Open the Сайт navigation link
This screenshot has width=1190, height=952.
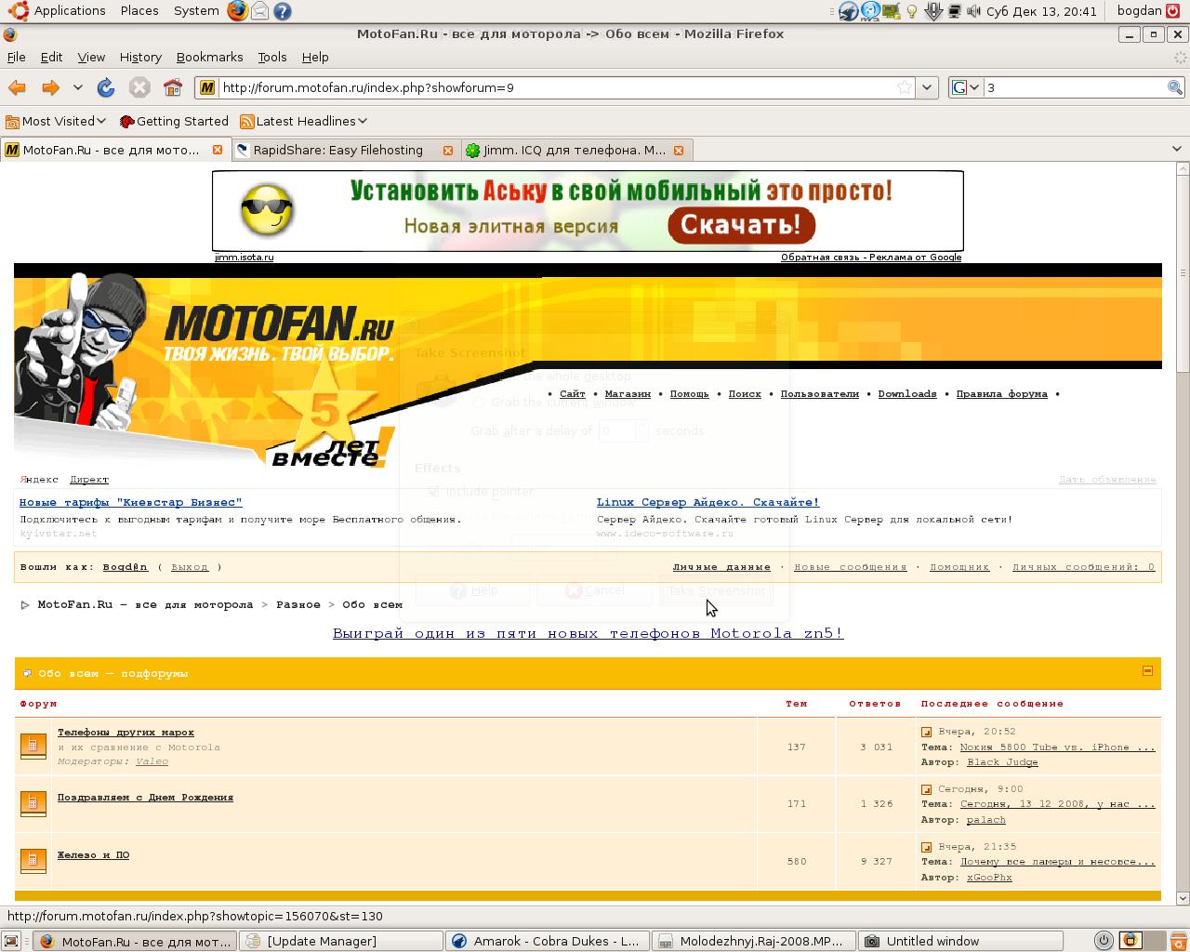pyautogui.click(x=573, y=393)
